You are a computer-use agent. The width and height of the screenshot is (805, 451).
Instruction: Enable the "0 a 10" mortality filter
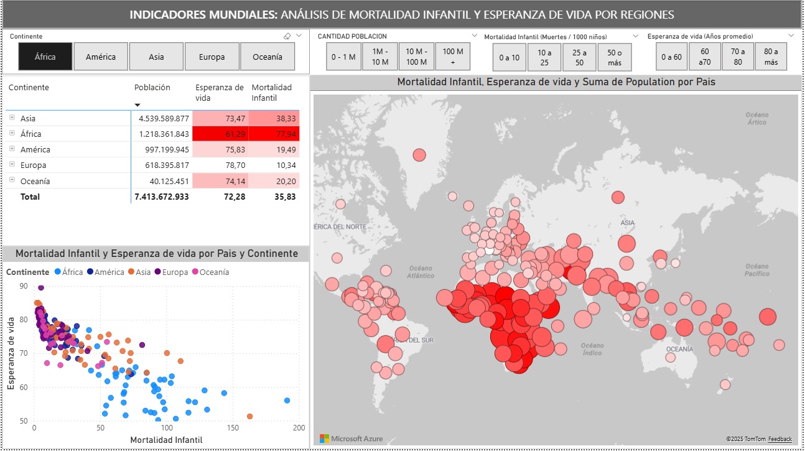point(508,57)
